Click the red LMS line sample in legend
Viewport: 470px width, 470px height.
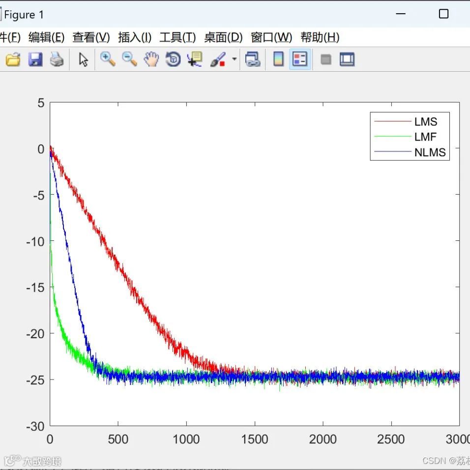[x=392, y=121]
